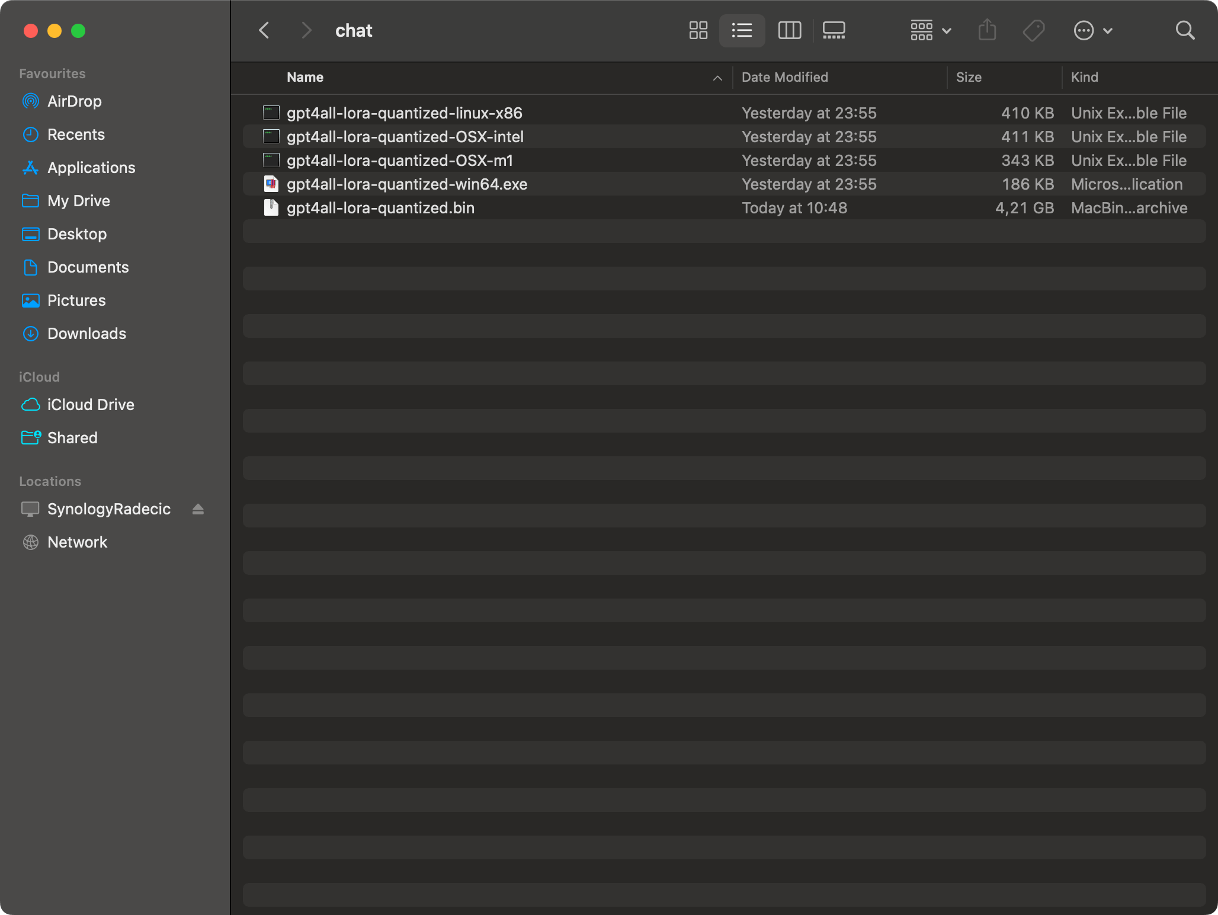The width and height of the screenshot is (1218, 915).
Task: Open the Share menu in the toolbar
Action: point(986,30)
